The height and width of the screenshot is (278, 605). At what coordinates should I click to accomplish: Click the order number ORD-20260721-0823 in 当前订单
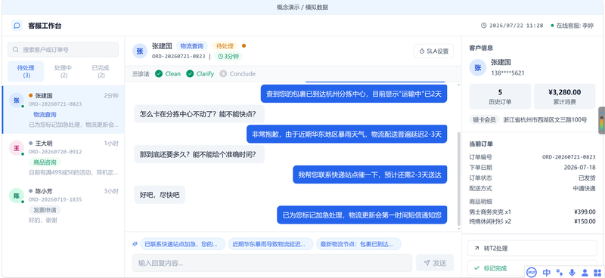point(569,157)
